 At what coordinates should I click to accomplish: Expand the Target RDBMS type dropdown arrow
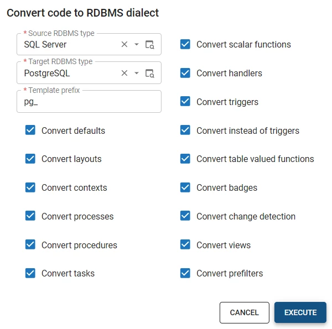click(137, 73)
